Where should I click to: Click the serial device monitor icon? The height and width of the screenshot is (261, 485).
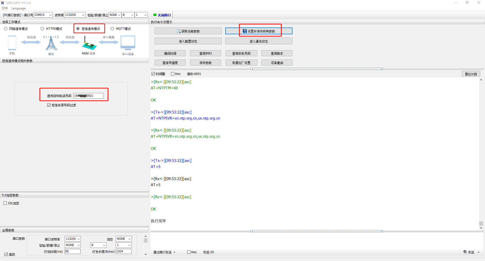tap(128, 43)
